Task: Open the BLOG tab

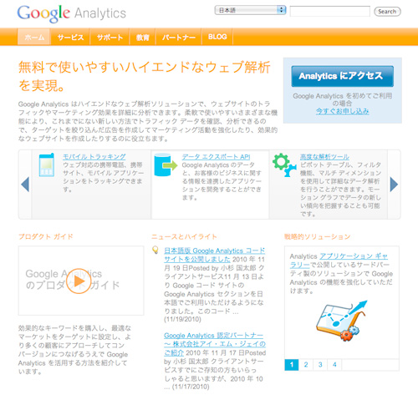Action: point(217,37)
